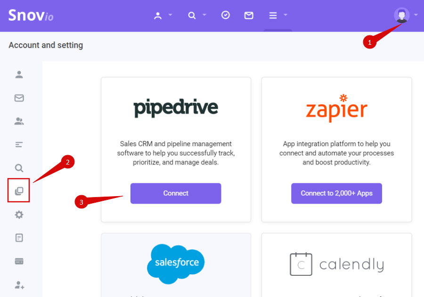Expand dropdown arrow next to profile avatar
Screen dimensions: 424x297
pos(416,15)
